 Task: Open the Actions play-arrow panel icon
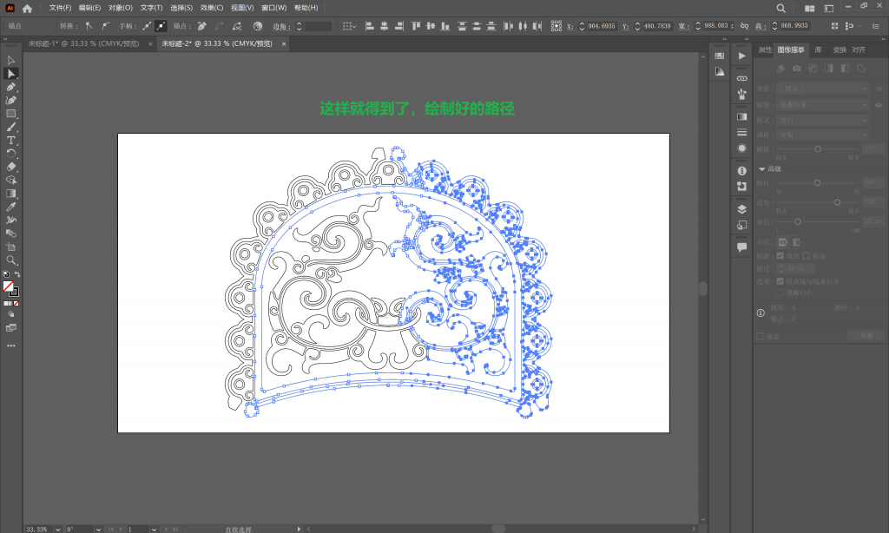pos(741,56)
